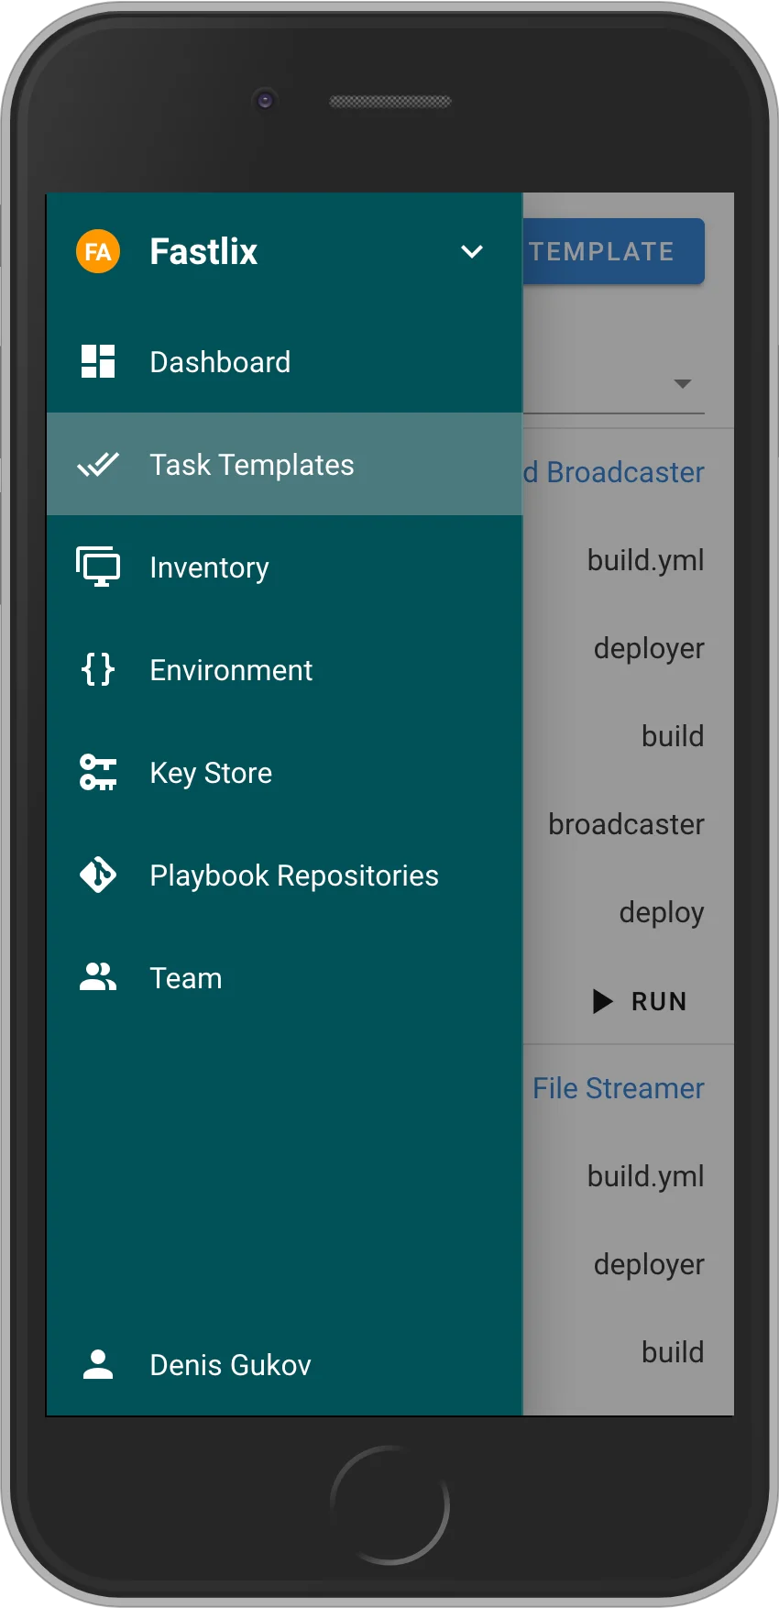The image size is (779, 1608).
Task: Click the blue TEMPLATE button
Action: (x=613, y=251)
